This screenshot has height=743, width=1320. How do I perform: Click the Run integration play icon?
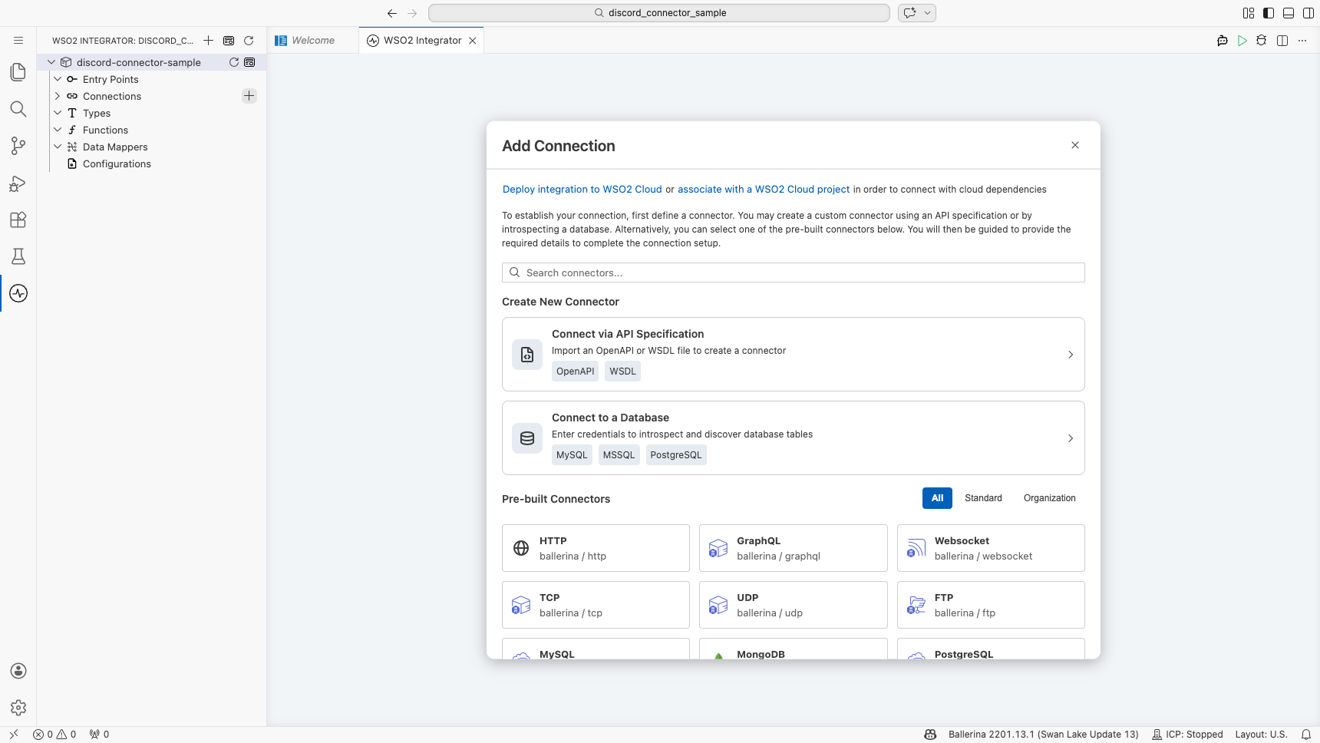click(1242, 41)
